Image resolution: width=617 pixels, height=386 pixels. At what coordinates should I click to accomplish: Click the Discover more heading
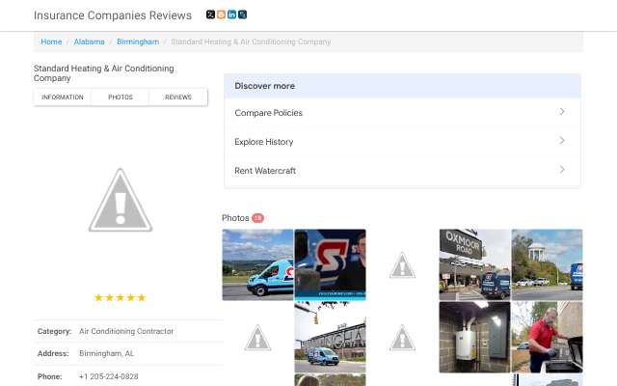[x=264, y=86]
